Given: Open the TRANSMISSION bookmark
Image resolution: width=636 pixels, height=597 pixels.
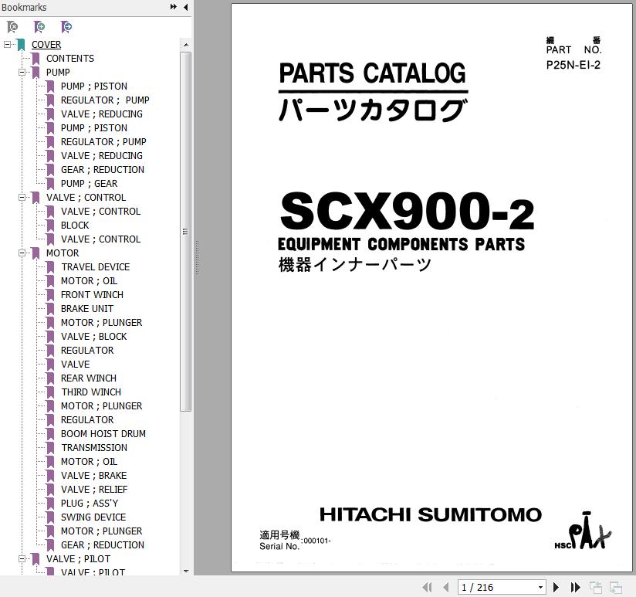Looking at the screenshot, I should pyautogui.click(x=94, y=448).
